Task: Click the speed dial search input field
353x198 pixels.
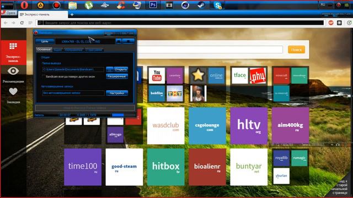Action: (210, 50)
